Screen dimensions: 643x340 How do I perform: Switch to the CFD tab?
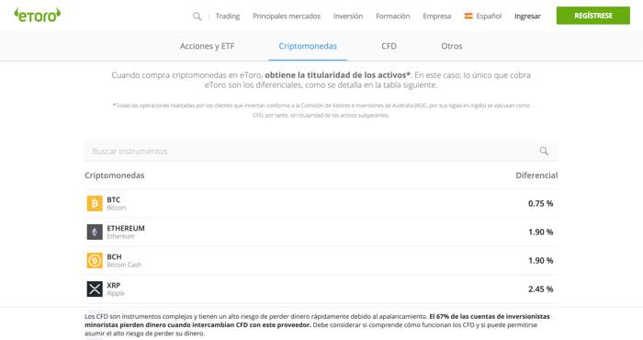coord(389,46)
